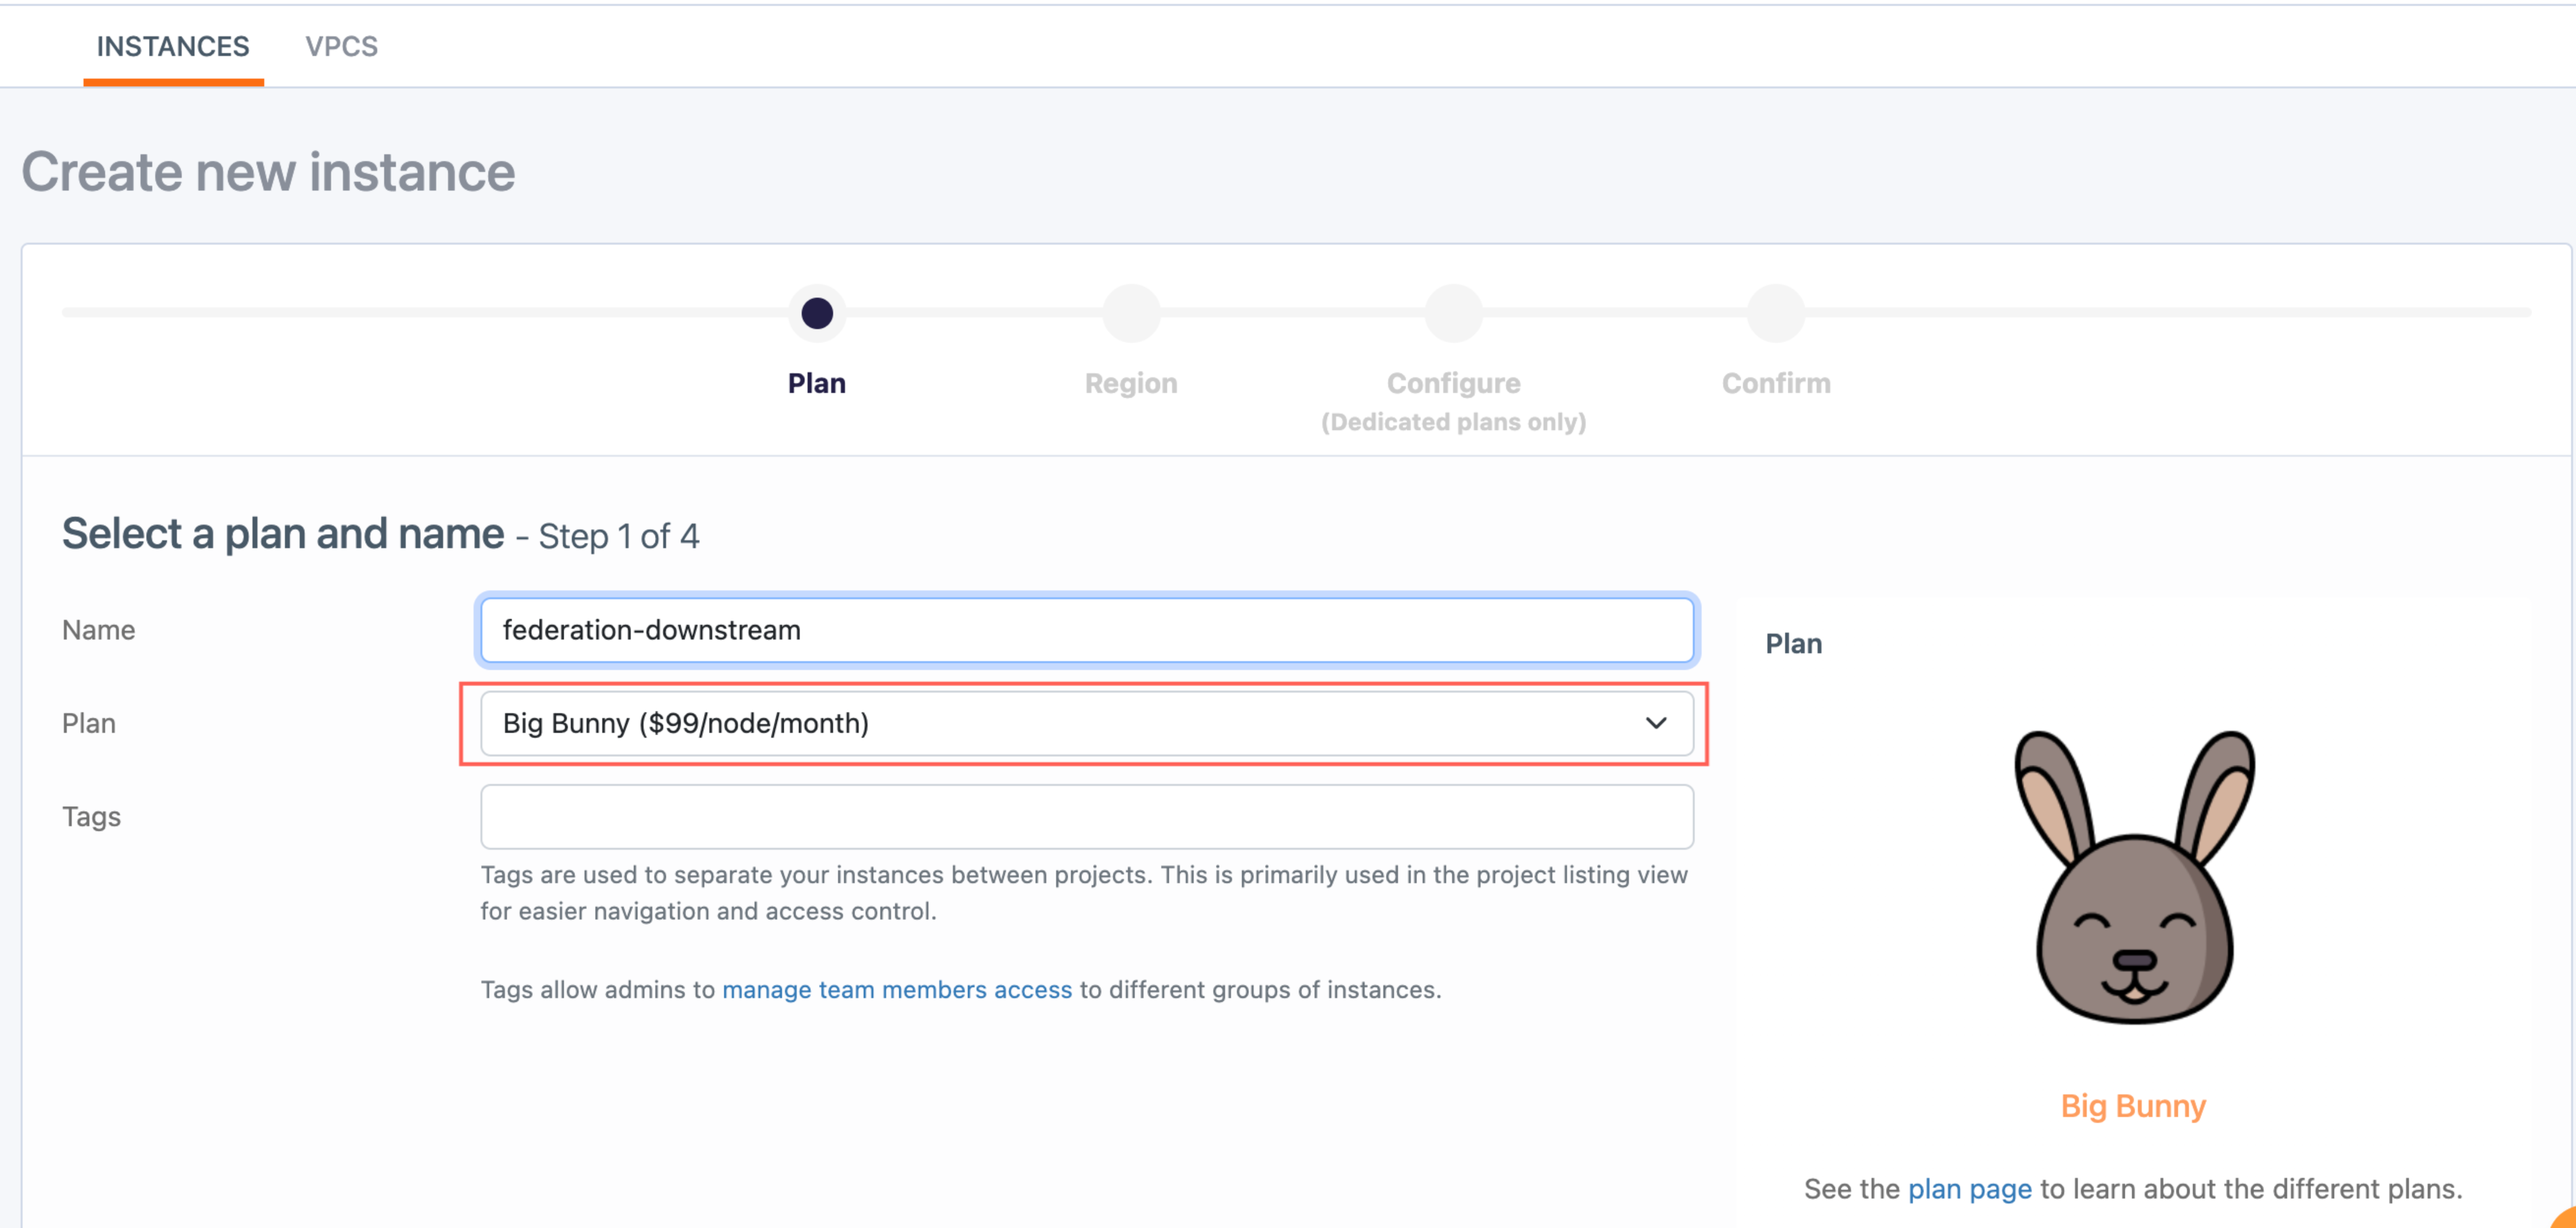
Task: Click the Confirm step label
Action: [x=1776, y=383]
